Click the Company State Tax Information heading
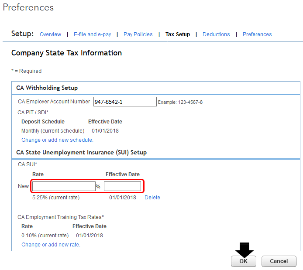This screenshot has height=270, width=303. pos(66,53)
